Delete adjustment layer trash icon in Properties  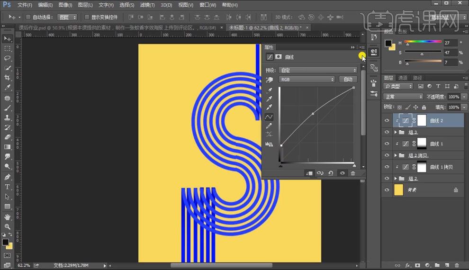click(353, 173)
